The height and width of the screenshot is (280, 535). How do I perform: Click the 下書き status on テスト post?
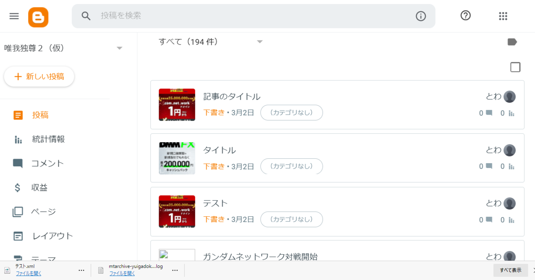tap(214, 219)
